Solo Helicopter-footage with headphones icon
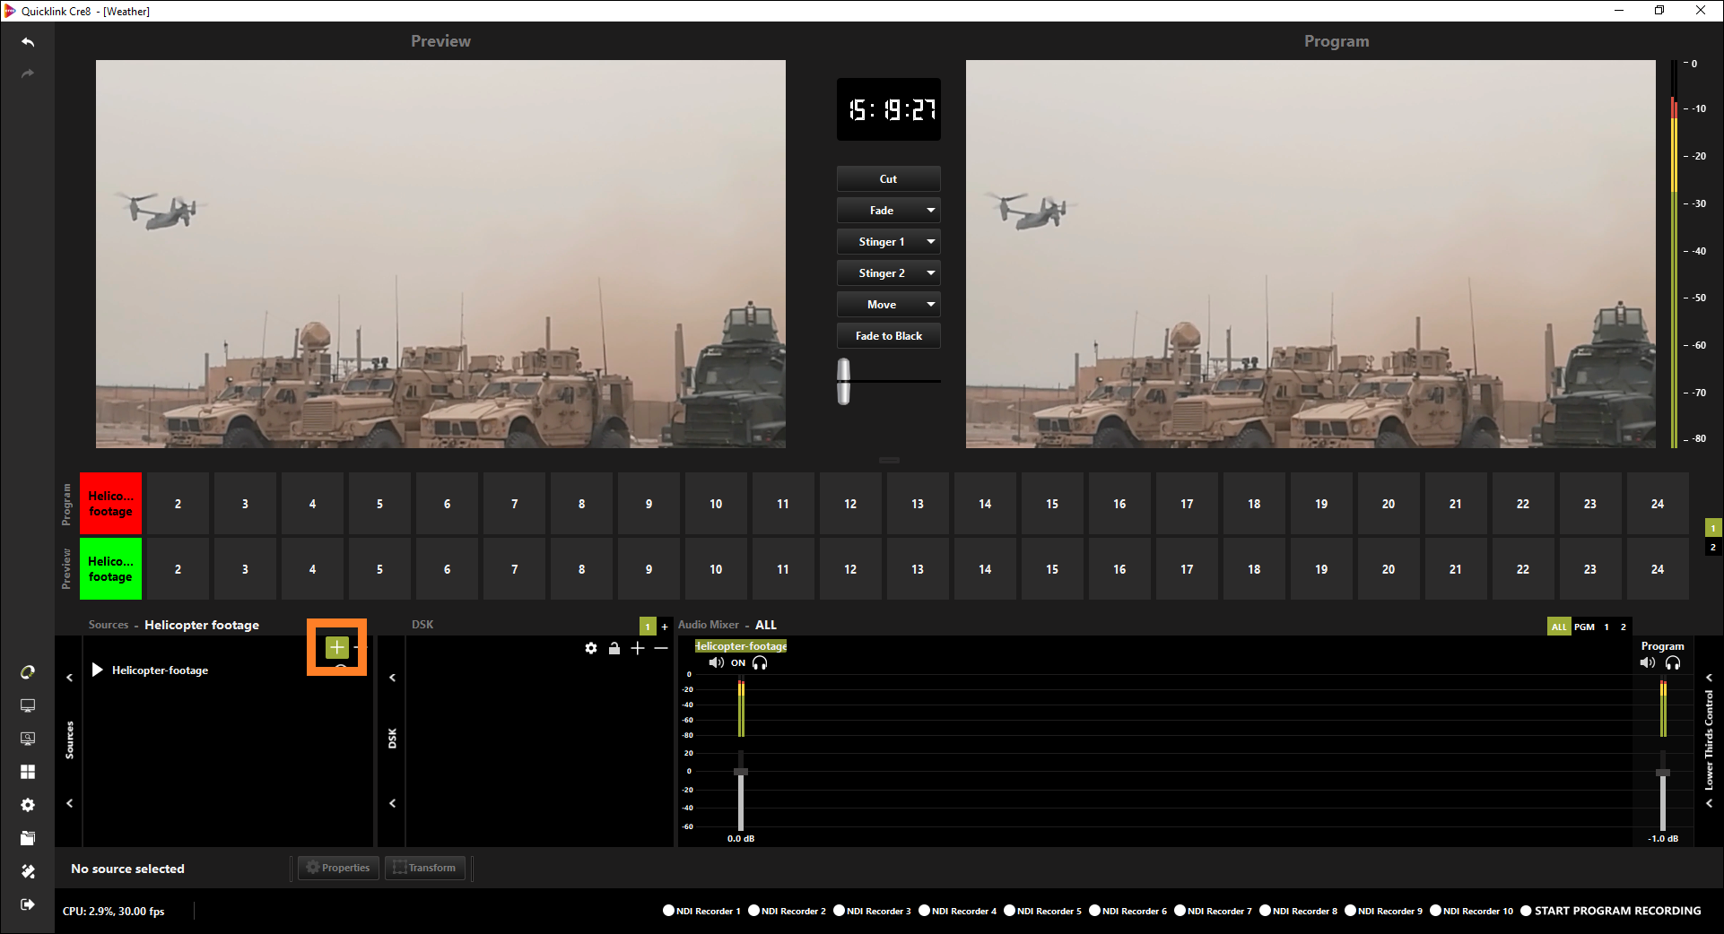1724x934 pixels. coord(760,663)
